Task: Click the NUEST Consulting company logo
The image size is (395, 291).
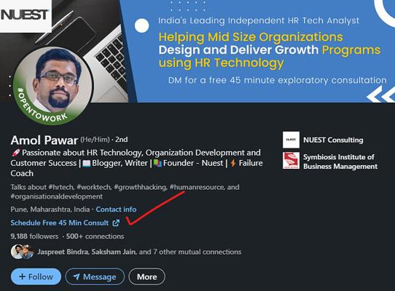Action: tap(291, 140)
